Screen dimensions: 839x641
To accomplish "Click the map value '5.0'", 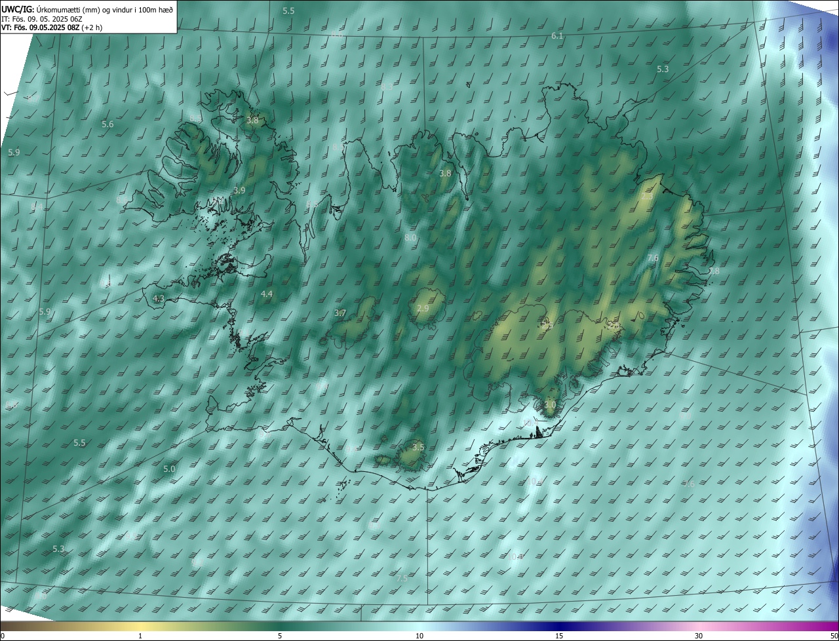I will [169, 469].
